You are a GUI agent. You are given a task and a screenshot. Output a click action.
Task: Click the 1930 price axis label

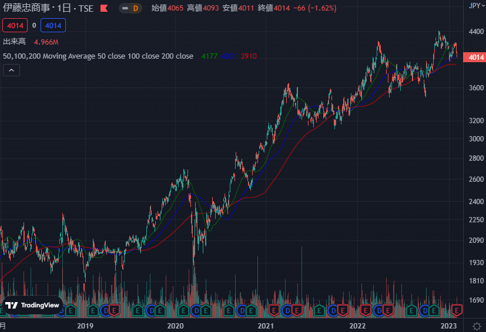476,263
